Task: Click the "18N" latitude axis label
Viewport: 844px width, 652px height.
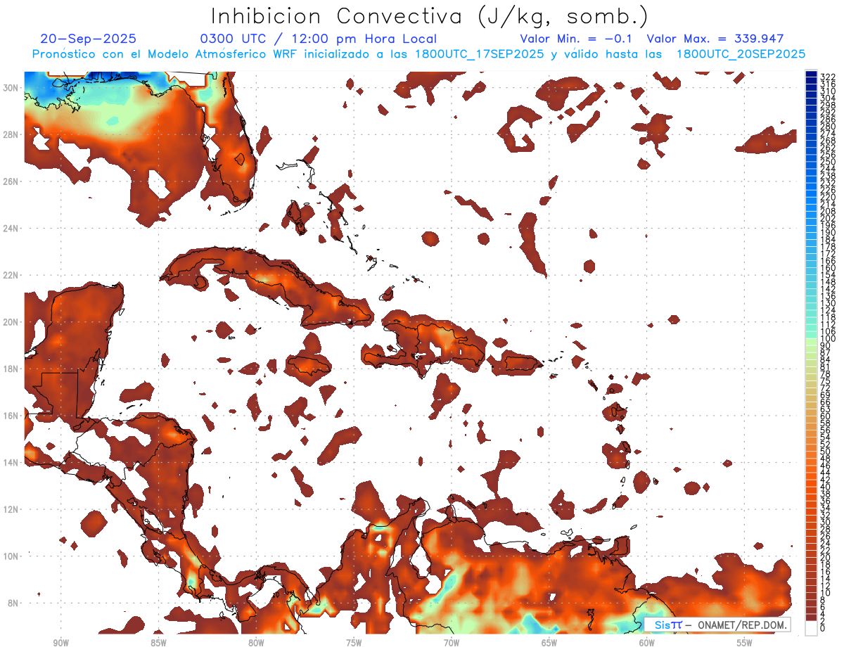Action: (11, 369)
